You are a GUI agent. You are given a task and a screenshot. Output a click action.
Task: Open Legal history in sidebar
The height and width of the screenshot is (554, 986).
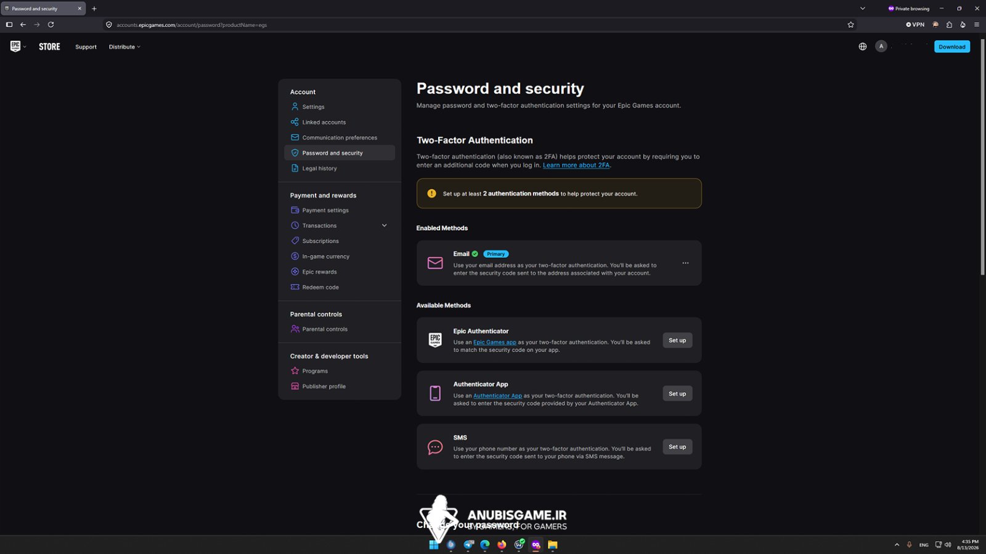click(339, 168)
